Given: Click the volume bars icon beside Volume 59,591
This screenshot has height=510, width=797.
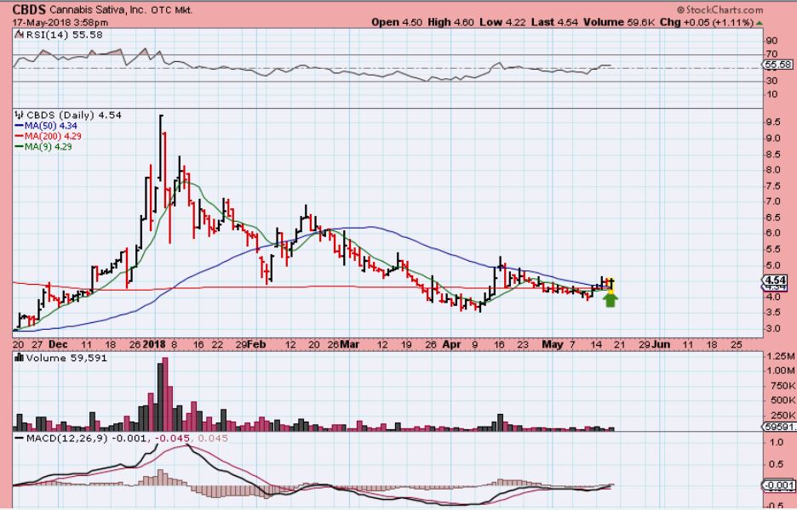Looking at the screenshot, I should pos(20,358).
